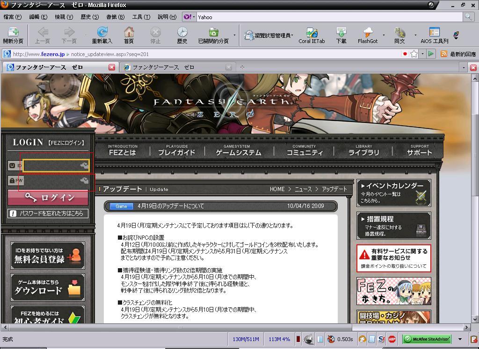The image size is (479, 349).
Task: Click the ニュース breadcrumb link
Action: 303,189
